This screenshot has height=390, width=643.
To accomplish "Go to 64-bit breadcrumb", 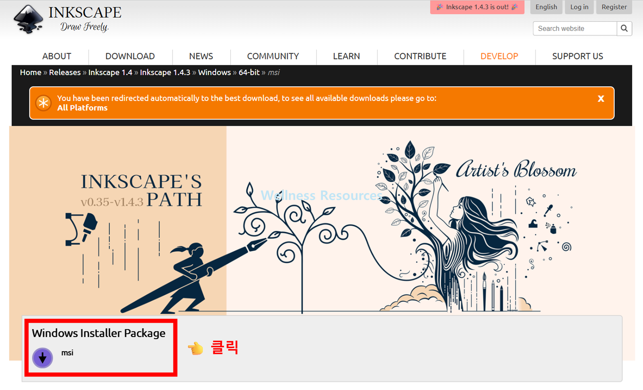I will pyautogui.click(x=249, y=72).
